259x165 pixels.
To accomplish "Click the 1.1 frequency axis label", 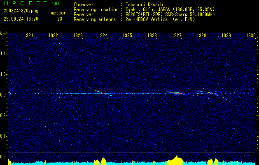I will click(x=4, y=54).
